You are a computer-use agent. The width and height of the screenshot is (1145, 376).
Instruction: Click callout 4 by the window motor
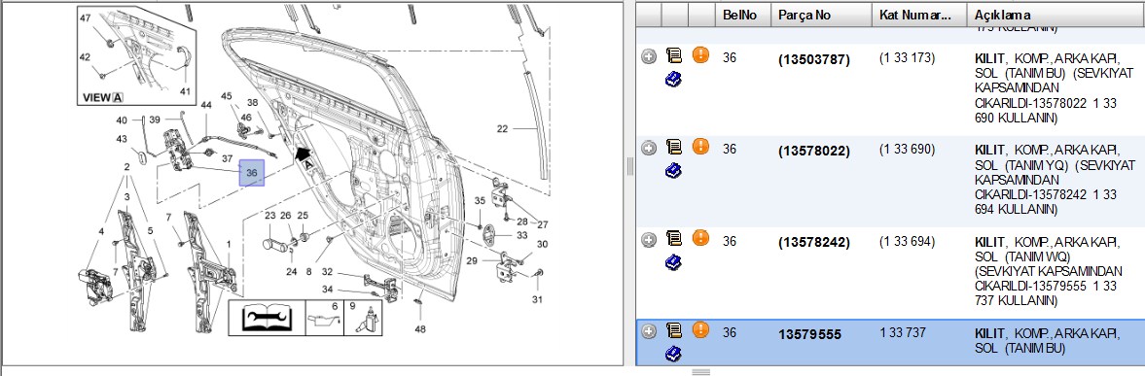(102, 231)
